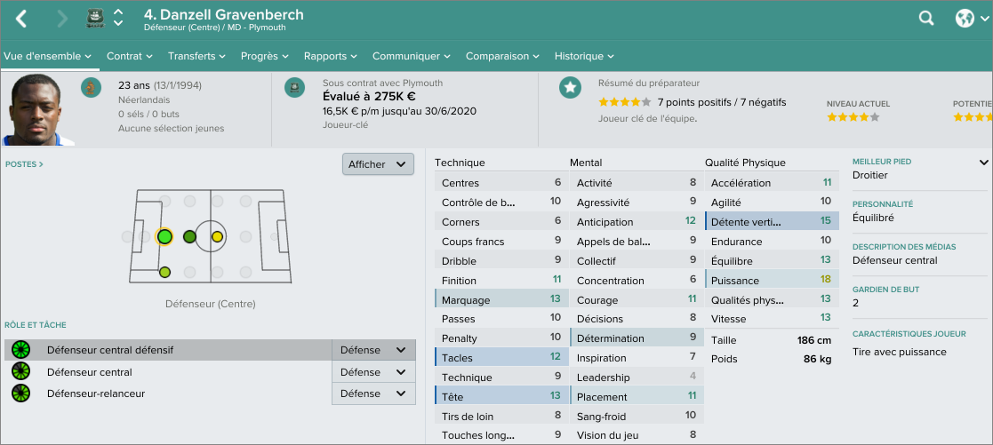Click the contract club badge icon
The height and width of the screenshot is (445, 993).
(295, 87)
